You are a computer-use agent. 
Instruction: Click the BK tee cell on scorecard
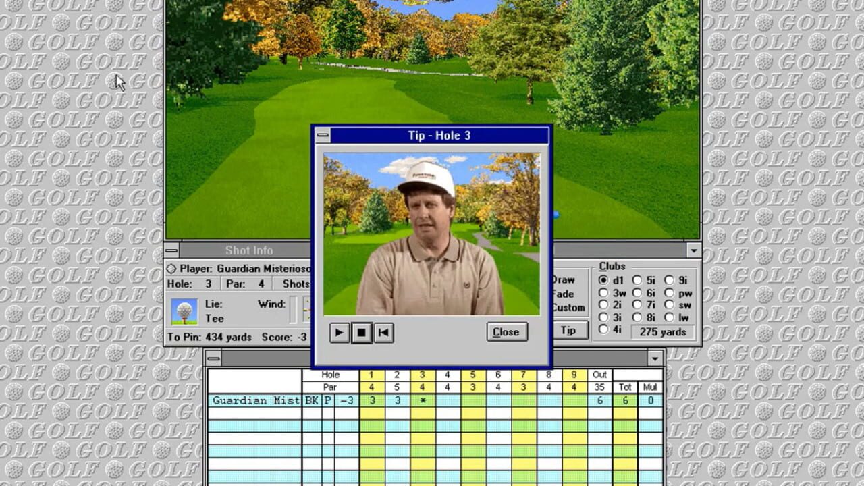(312, 400)
